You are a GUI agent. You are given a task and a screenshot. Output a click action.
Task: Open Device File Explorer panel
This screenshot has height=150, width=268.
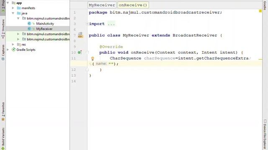coord(265,134)
